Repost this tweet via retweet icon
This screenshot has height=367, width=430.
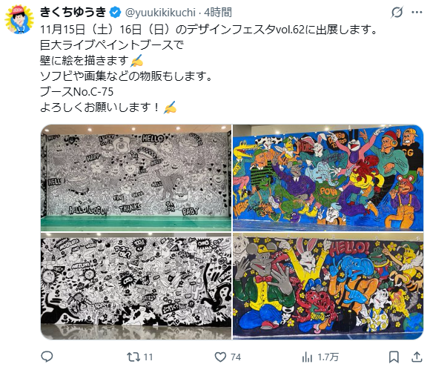click(133, 357)
